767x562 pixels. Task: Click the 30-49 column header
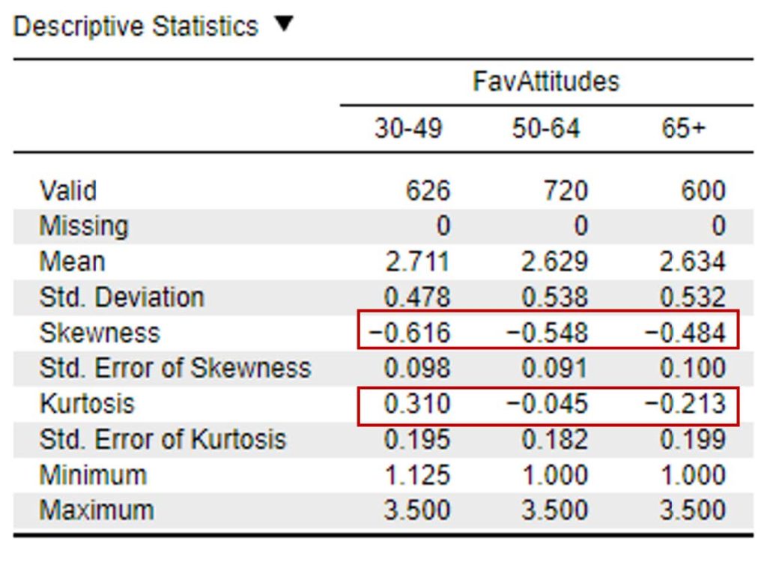tap(408, 129)
